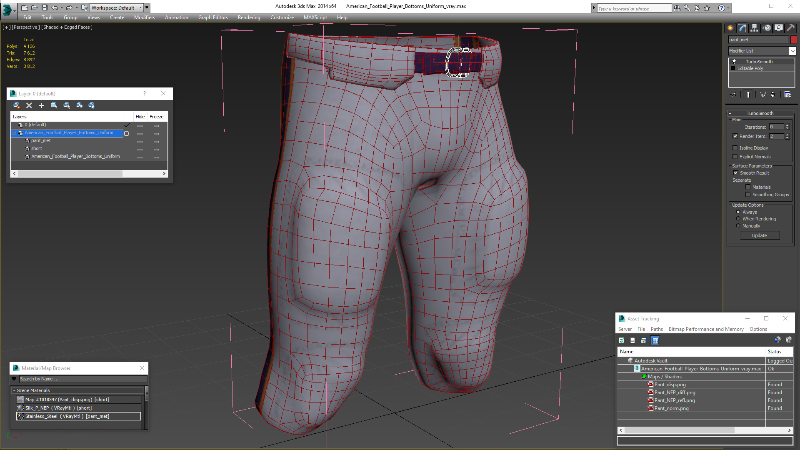Click the Open File folder icon
Viewport: 800px width, 450px height.
(34, 7)
